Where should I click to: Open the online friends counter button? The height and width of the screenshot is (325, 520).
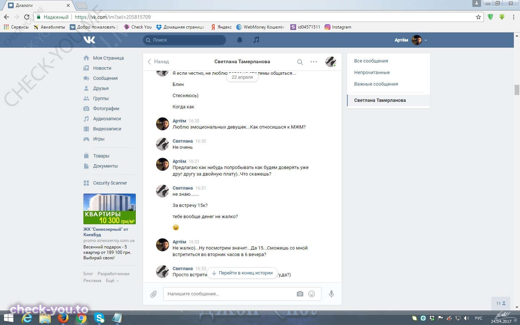(x=501, y=303)
